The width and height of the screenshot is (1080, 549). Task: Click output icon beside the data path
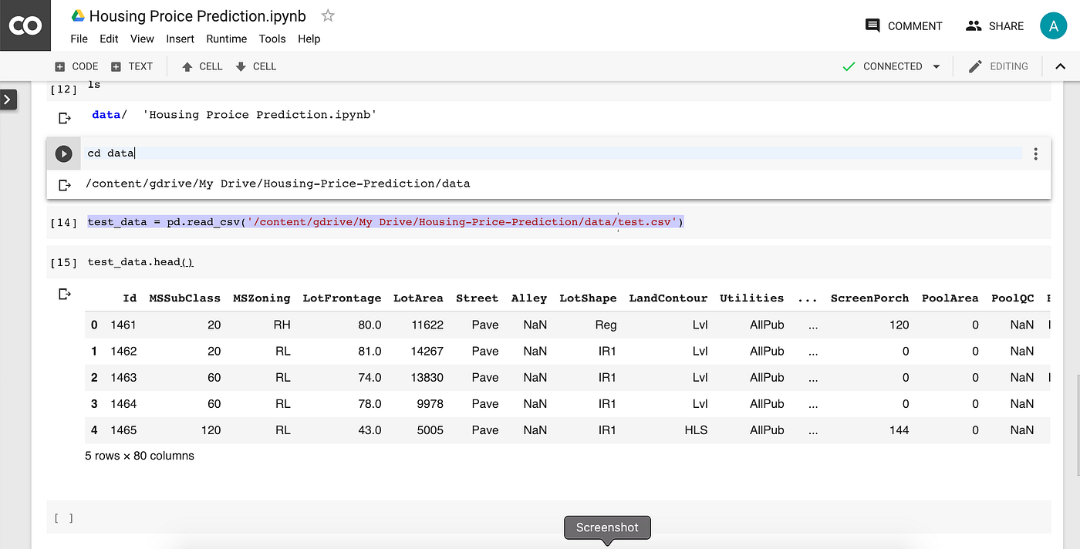pyautogui.click(x=65, y=184)
